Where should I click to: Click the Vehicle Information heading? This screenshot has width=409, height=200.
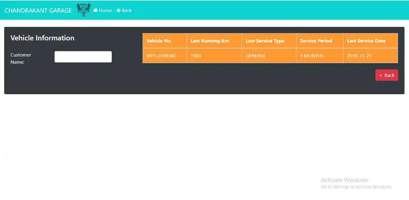(x=42, y=38)
